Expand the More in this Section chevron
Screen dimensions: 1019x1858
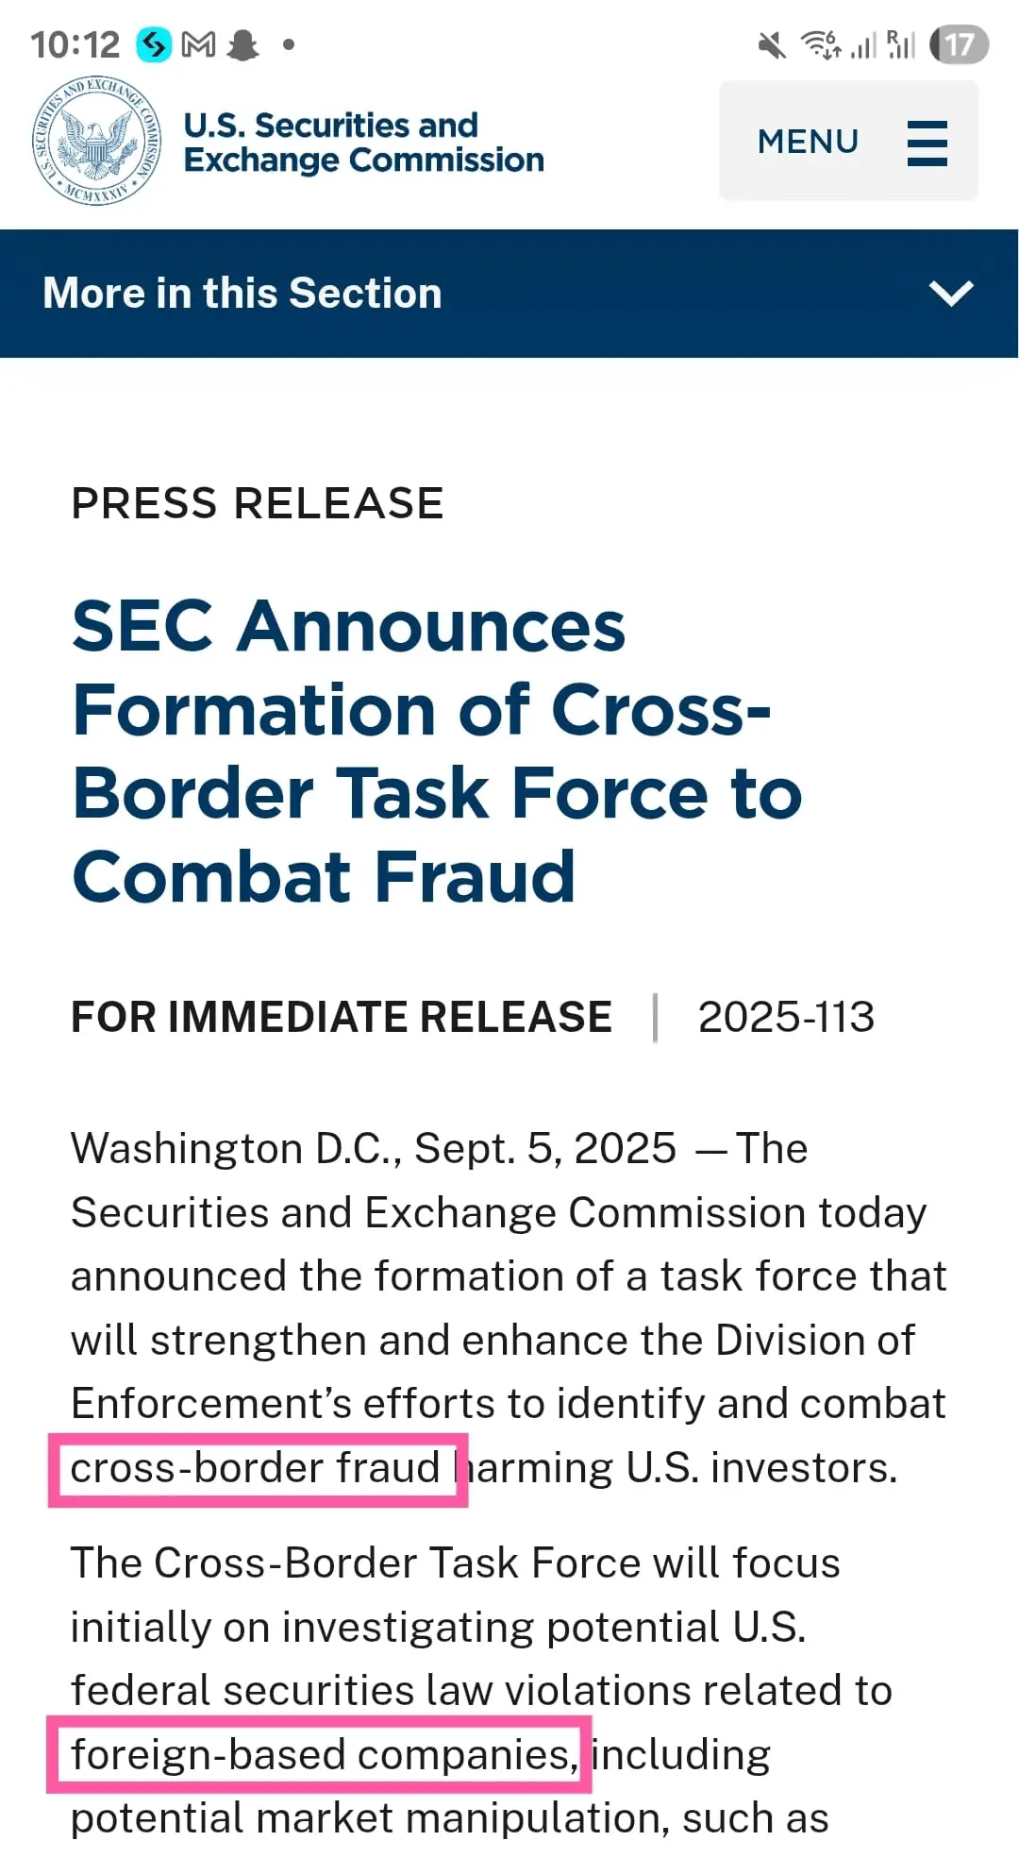click(x=950, y=293)
